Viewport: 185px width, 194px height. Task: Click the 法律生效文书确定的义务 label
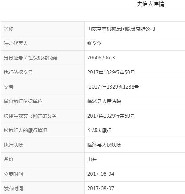(30, 116)
